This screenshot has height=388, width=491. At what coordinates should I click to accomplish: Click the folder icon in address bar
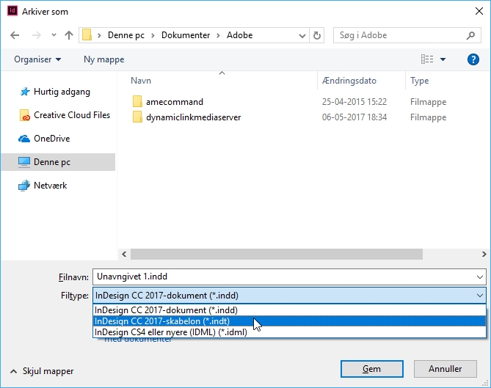coord(87,35)
